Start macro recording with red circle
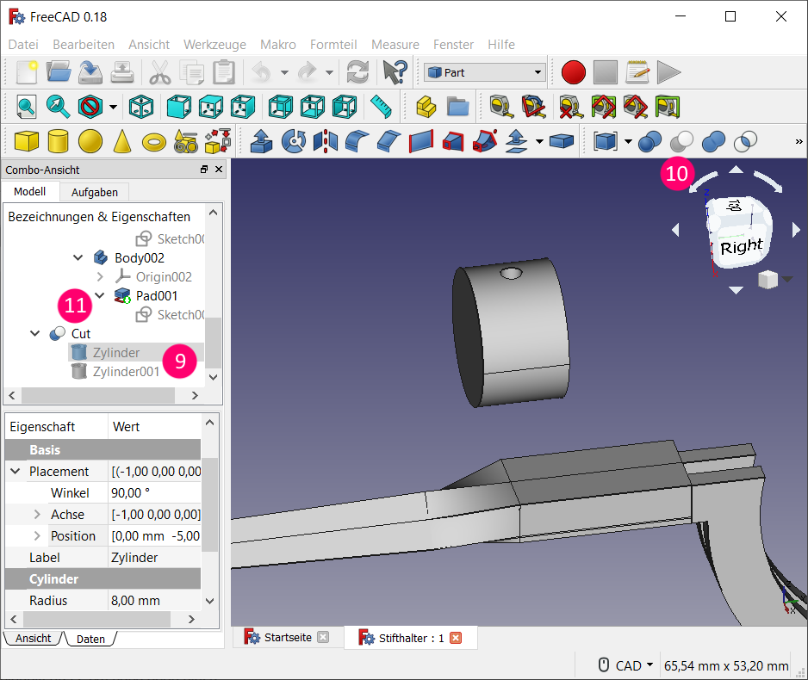Image resolution: width=808 pixels, height=680 pixels. click(x=573, y=72)
